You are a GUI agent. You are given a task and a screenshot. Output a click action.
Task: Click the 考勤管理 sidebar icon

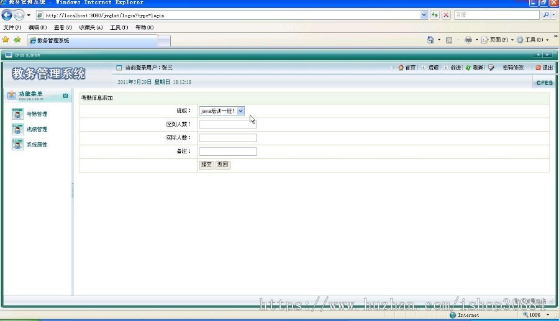coord(17,114)
